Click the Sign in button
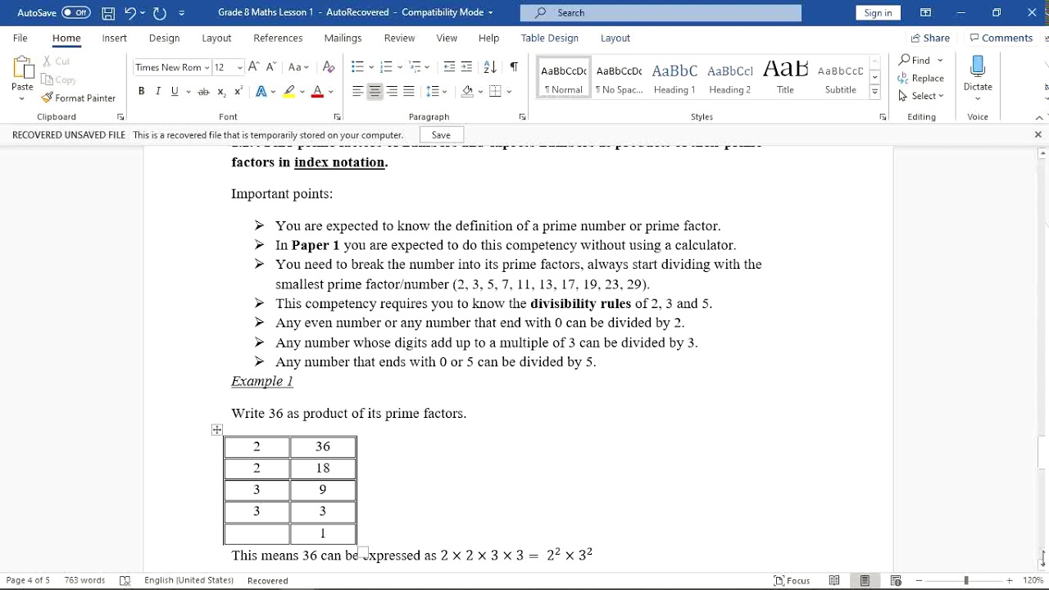Screen dimensions: 1049x590 click(878, 12)
